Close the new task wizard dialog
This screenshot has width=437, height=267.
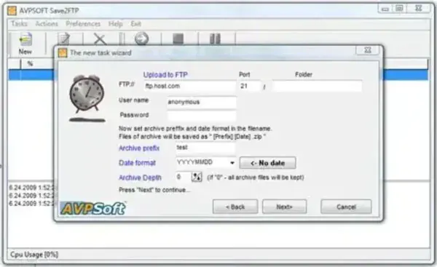tap(368, 50)
